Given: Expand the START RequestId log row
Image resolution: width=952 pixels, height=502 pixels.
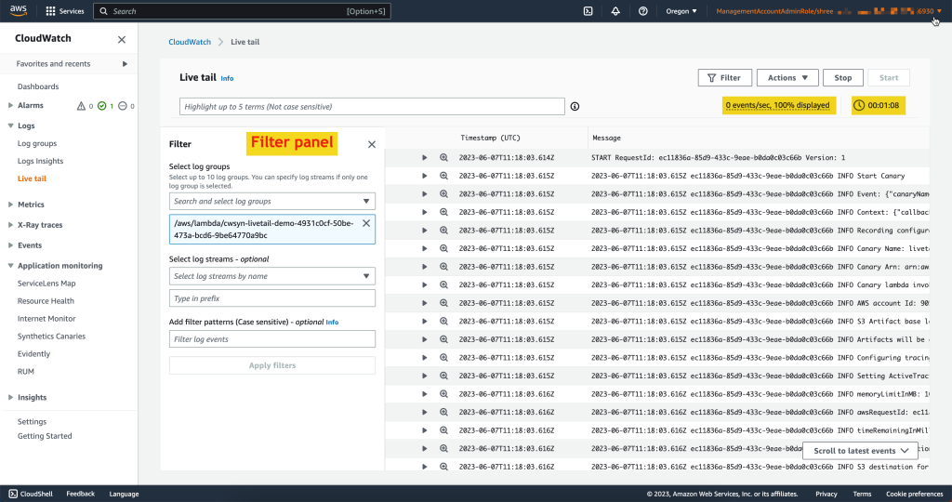Looking at the screenshot, I should point(424,158).
